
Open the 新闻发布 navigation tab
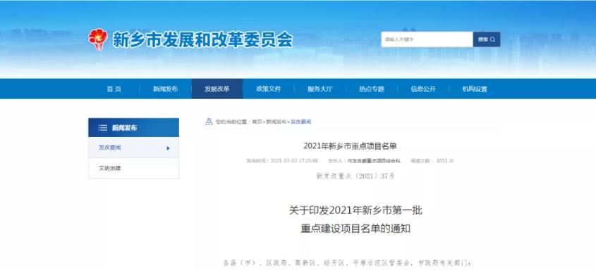click(165, 89)
